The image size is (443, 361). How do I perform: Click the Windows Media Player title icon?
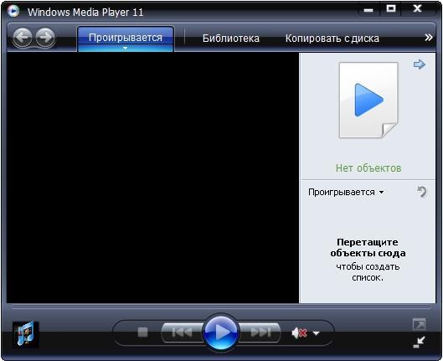click(x=13, y=12)
